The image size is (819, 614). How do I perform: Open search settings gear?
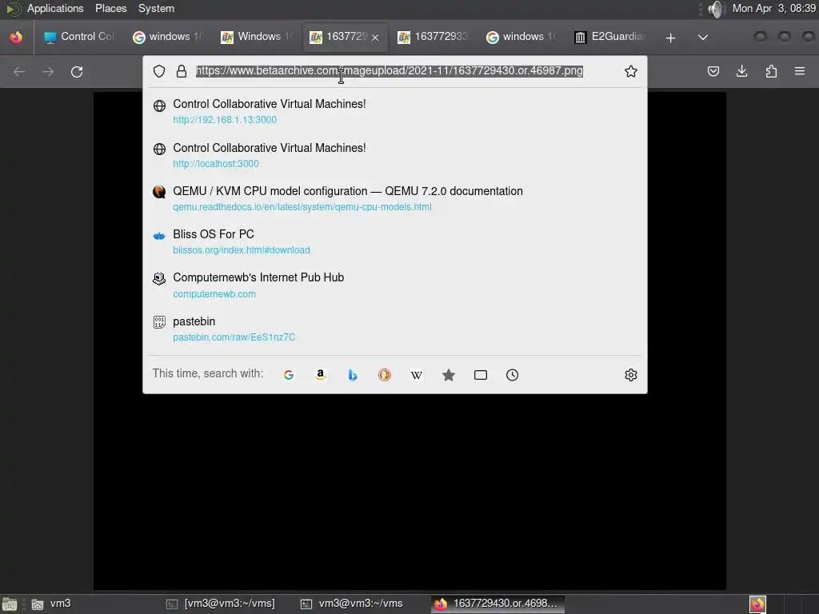point(631,375)
